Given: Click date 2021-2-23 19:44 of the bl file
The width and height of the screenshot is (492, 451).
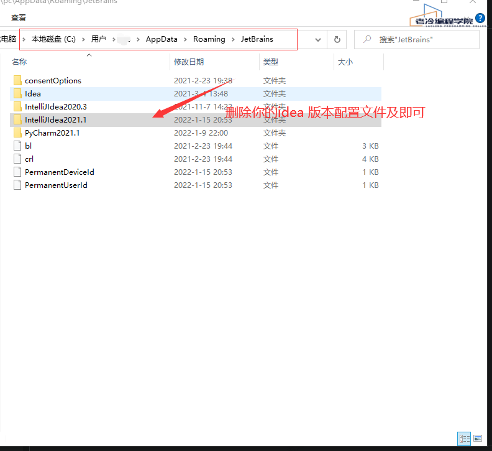Looking at the screenshot, I should point(203,146).
